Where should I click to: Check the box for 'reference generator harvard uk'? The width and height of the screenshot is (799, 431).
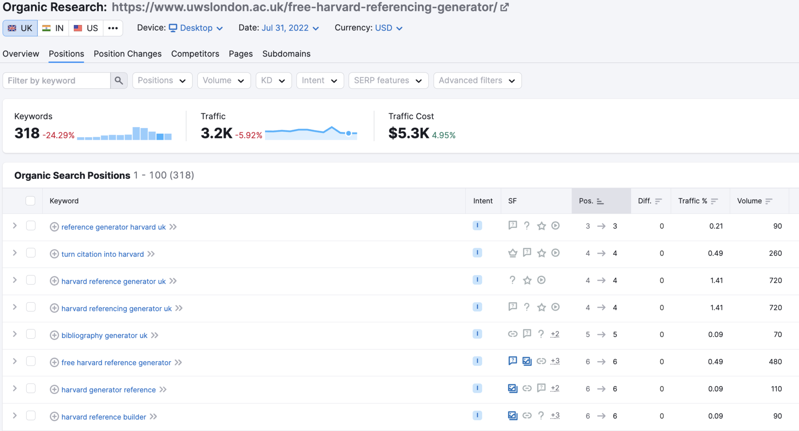pos(31,226)
